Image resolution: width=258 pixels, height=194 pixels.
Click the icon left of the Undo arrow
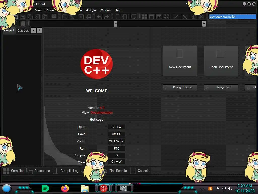point(89,17)
